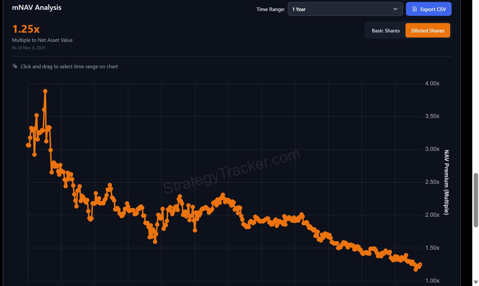Click the 2.00x axis label
Viewport: 479px width, 286px height.
[432, 215]
